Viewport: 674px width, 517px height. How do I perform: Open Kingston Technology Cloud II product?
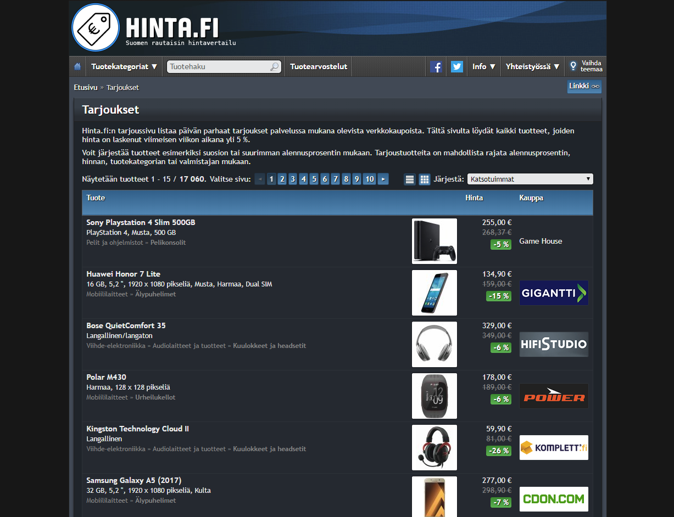(137, 429)
